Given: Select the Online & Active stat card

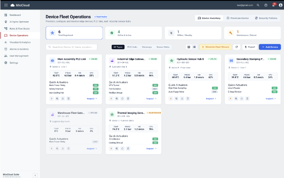Looking at the screenshot, I should [x=133, y=33].
